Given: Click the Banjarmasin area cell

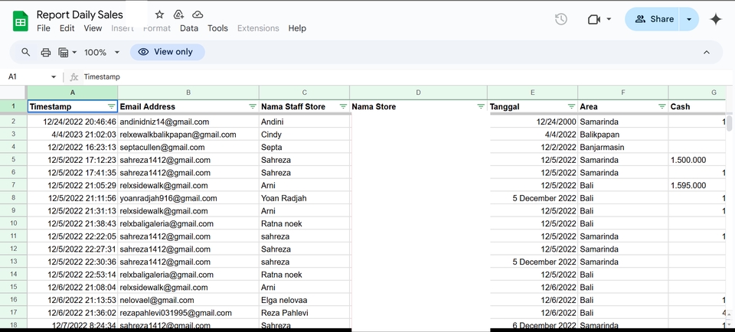Looking at the screenshot, I should (x=623, y=147).
